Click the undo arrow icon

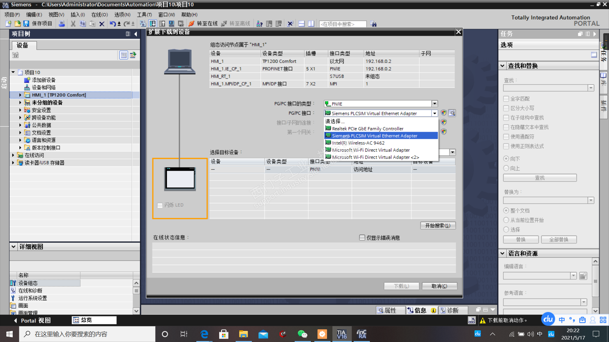112,24
